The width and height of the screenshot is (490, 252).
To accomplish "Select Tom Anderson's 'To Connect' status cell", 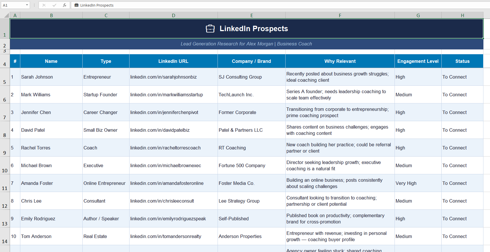I will 463,236.
